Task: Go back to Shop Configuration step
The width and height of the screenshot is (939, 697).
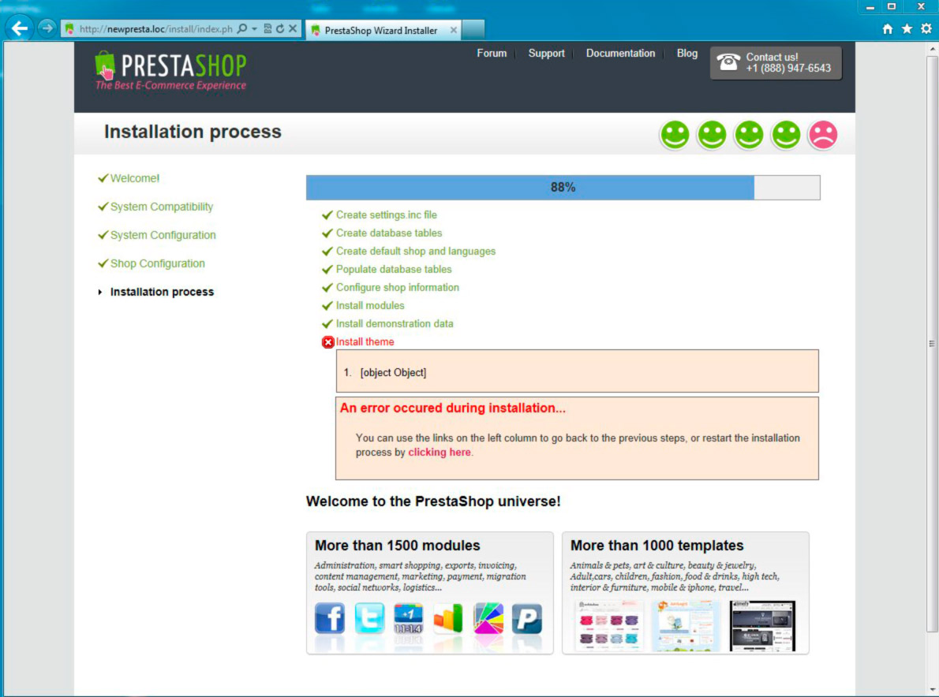Action: [157, 264]
